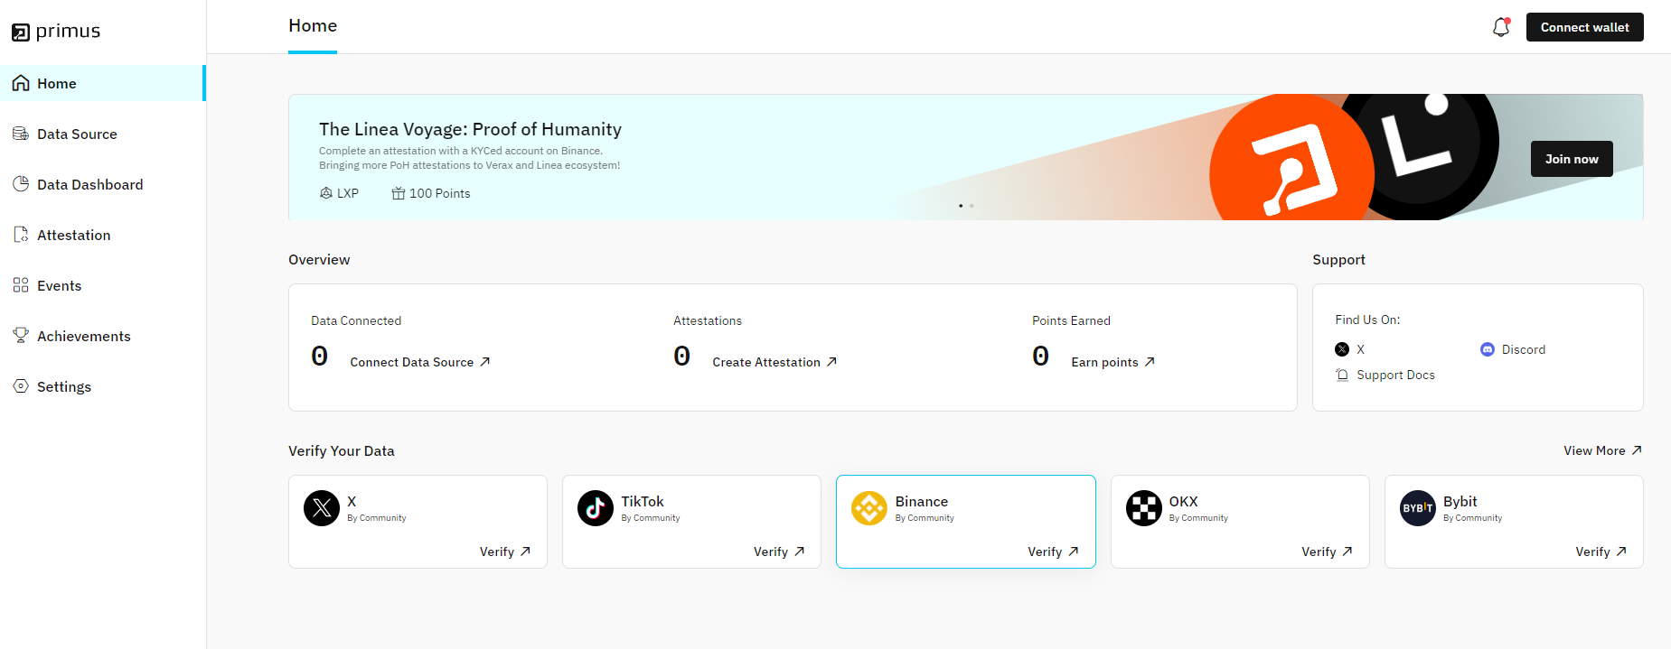Image resolution: width=1671 pixels, height=649 pixels.
Task: Open Data Source in sidebar
Action: pyautogui.click(x=77, y=134)
